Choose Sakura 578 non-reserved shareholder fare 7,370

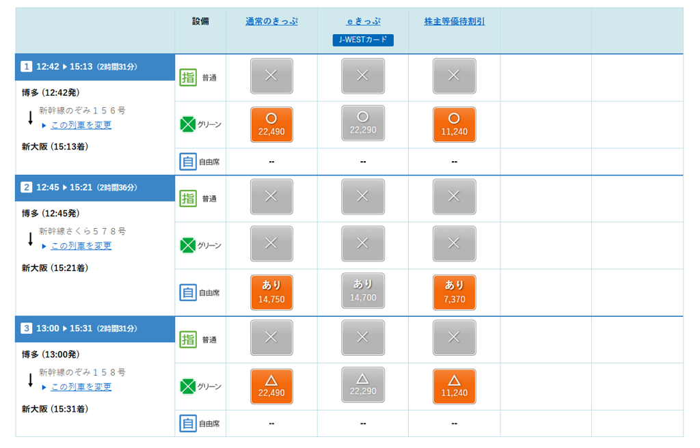pos(454,292)
